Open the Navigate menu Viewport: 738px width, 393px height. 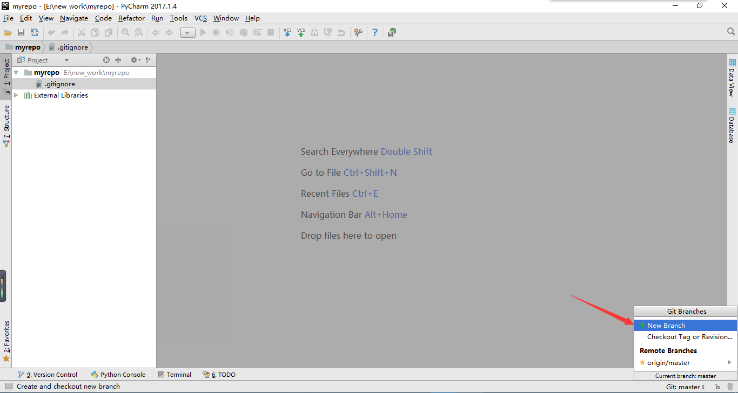(74, 18)
